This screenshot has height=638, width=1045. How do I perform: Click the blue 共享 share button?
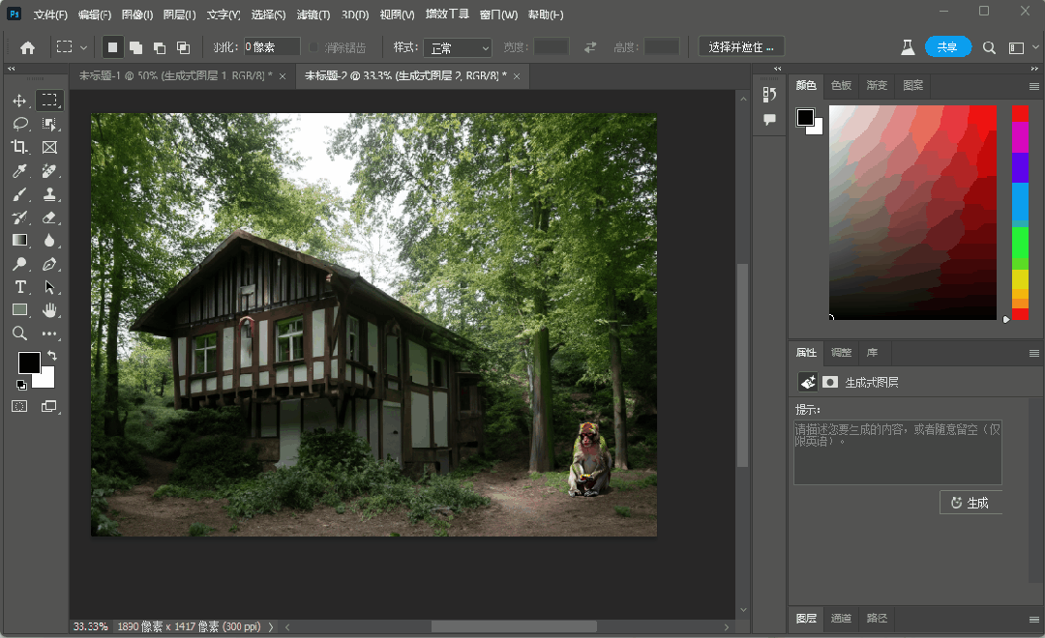click(x=947, y=47)
